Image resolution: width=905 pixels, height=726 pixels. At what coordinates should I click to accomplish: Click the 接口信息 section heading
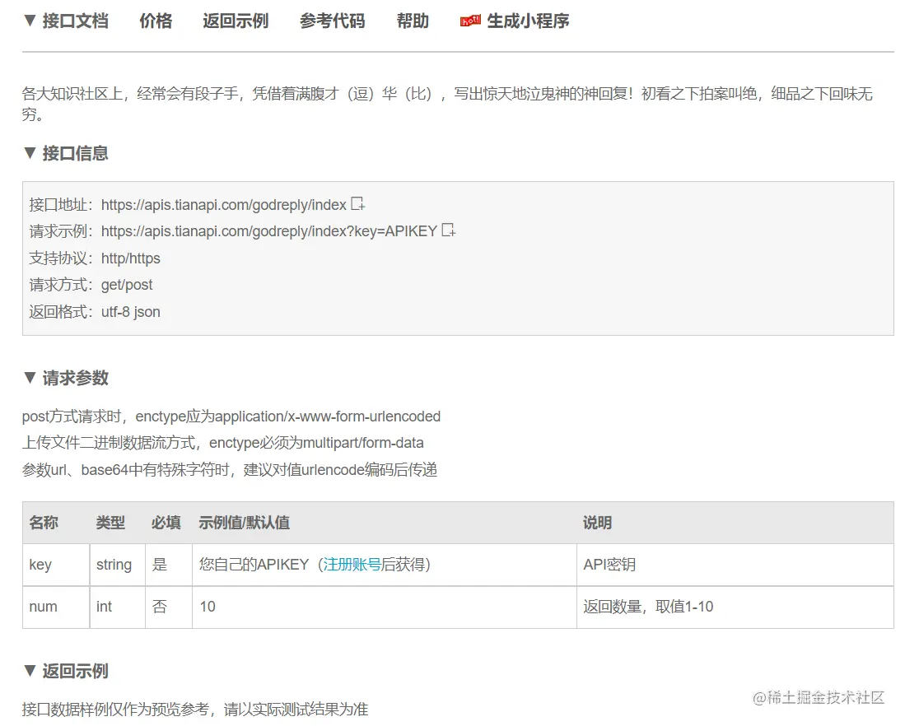tap(75, 153)
